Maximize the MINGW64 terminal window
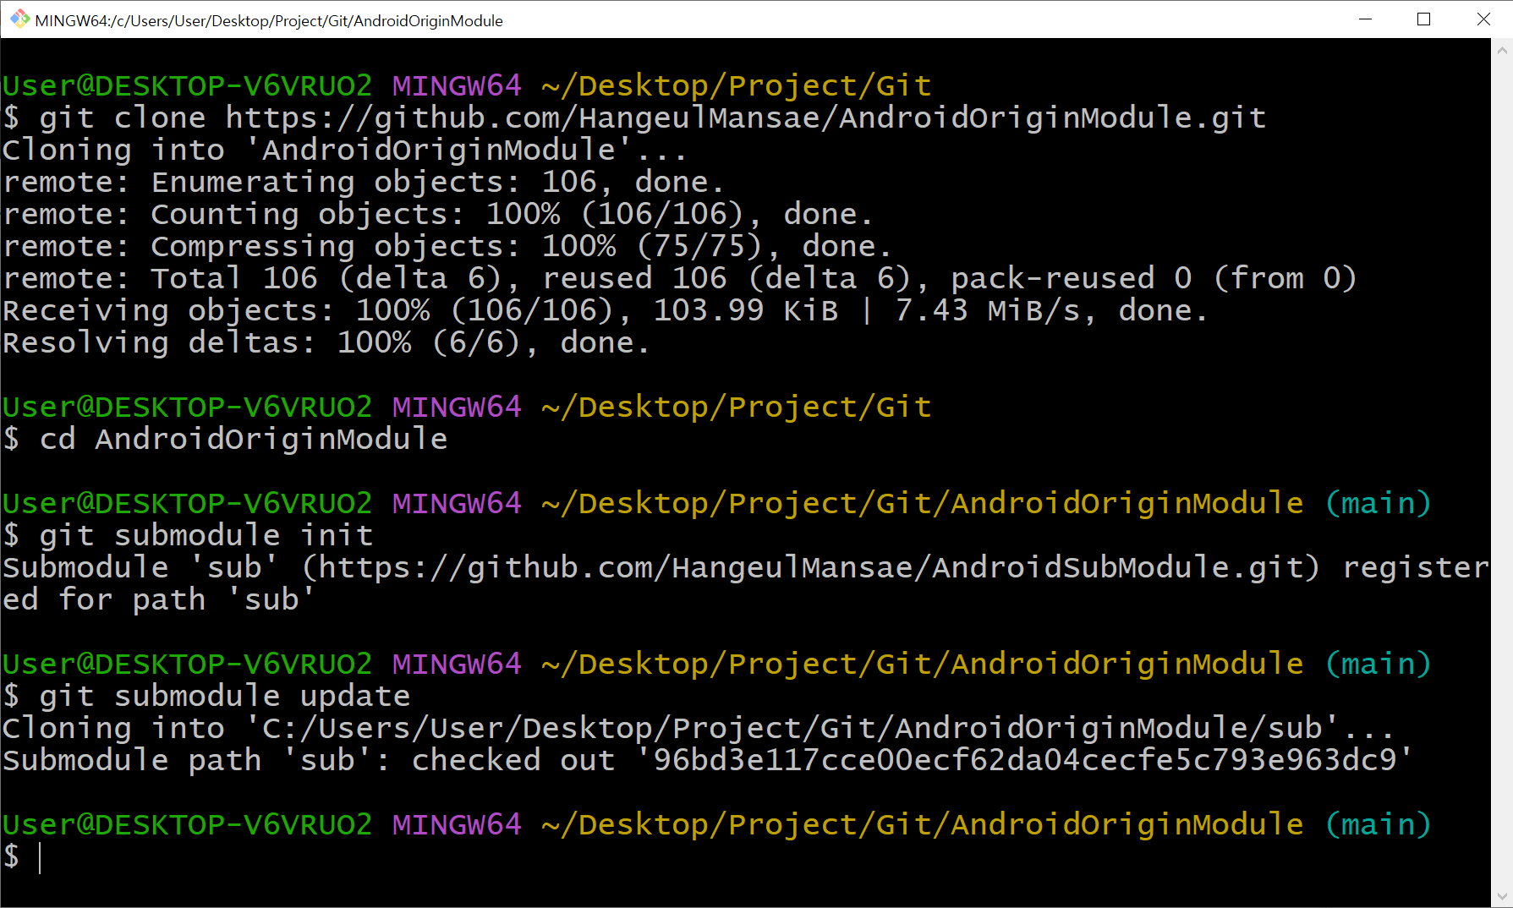Image resolution: width=1513 pixels, height=908 pixels. (x=1423, y=19)
